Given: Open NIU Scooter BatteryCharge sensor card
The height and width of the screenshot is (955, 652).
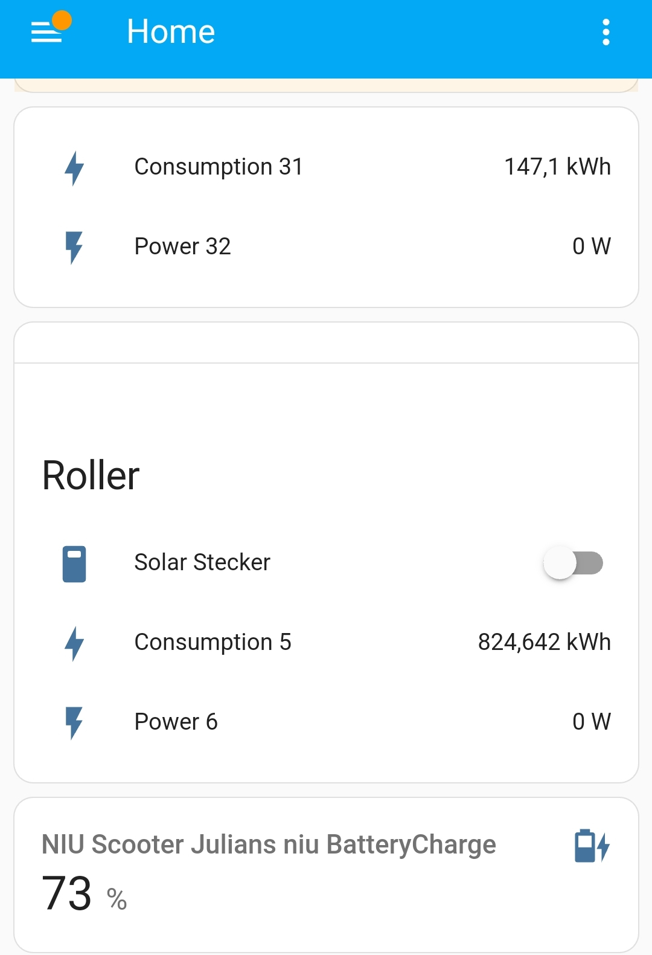Looking at the screenshot, I should tap(269, 844).
